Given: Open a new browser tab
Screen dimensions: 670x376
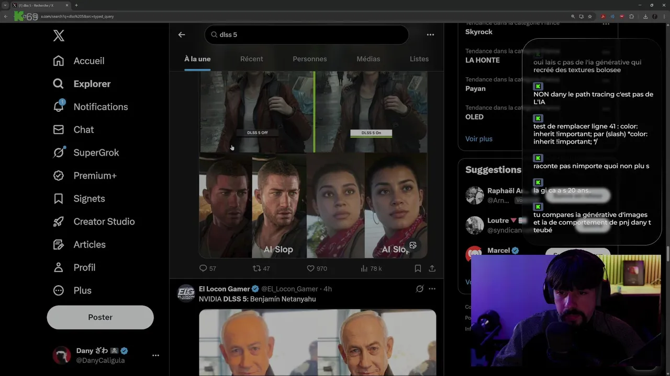Looking at the screenshot, I should [76, 5].
